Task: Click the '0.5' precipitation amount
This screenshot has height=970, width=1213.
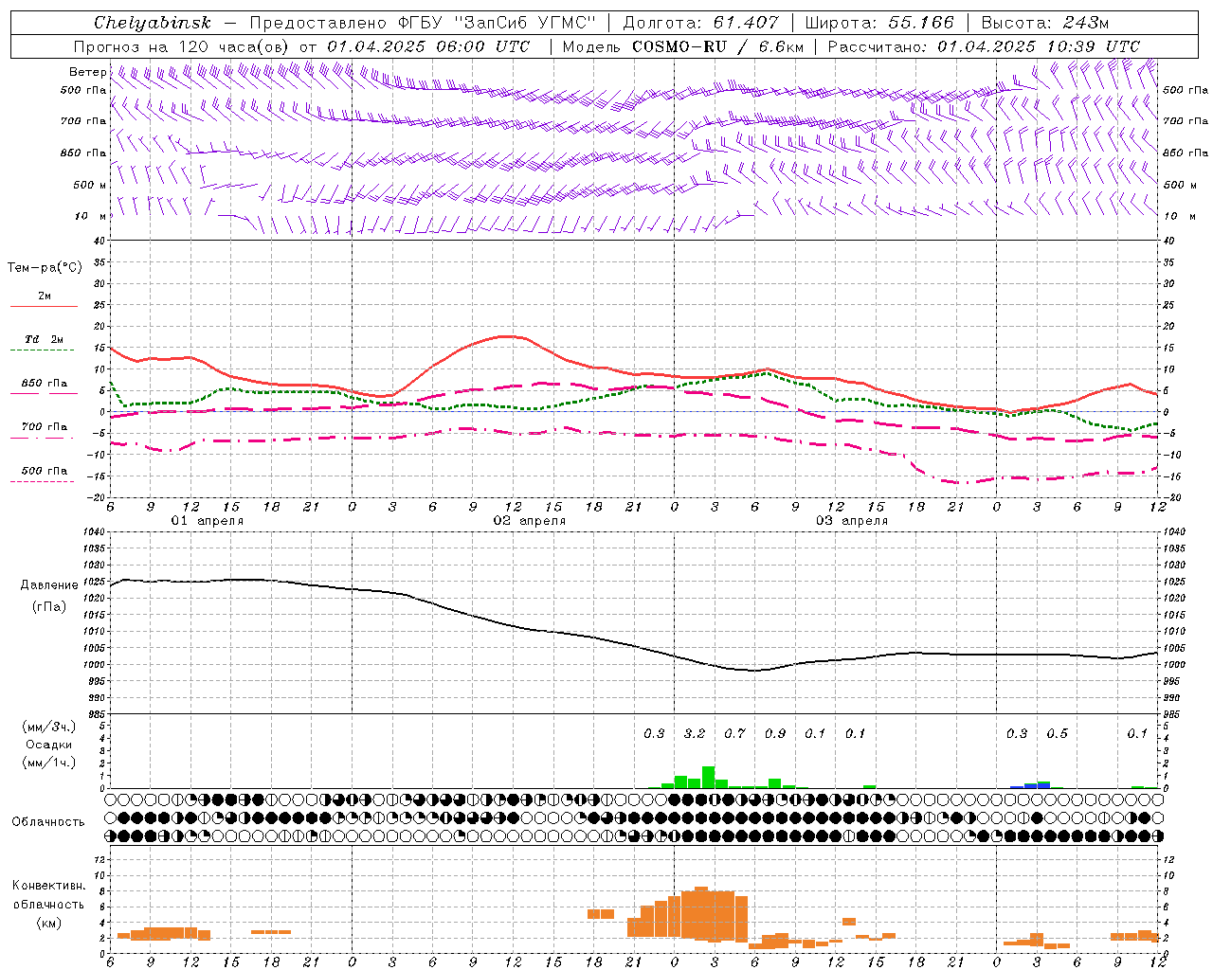Action: (1057, 733)
